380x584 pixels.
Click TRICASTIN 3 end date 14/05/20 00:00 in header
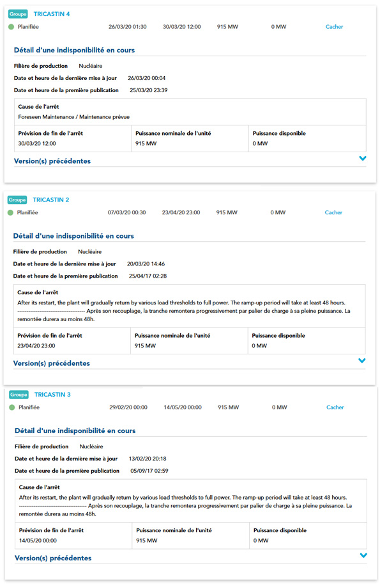[183, 407]
